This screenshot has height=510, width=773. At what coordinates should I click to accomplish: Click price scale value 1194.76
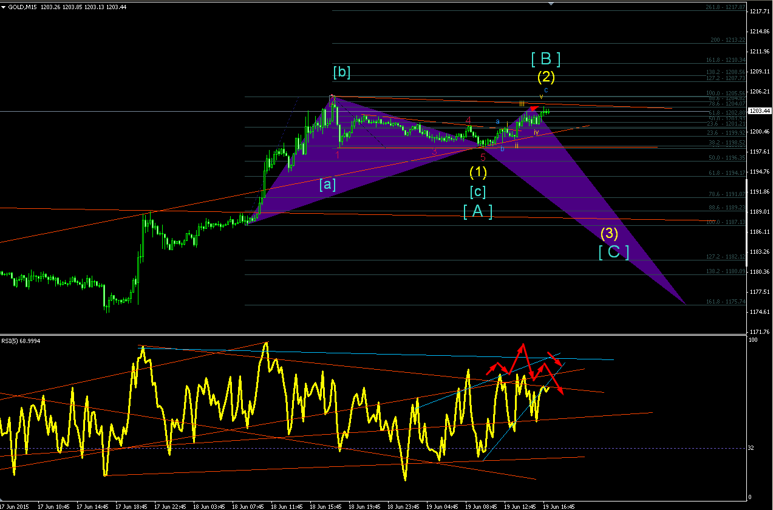[760, 171]
